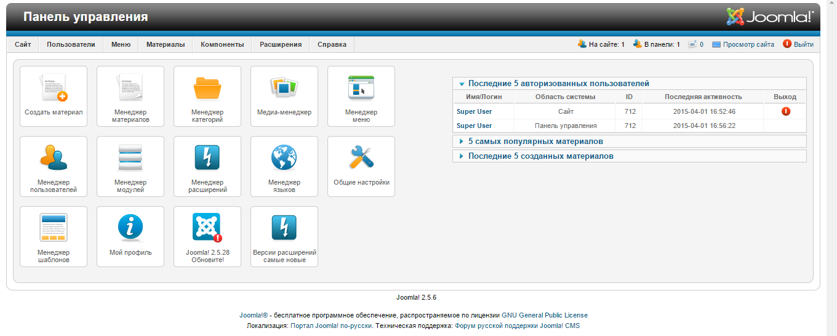
Task: Click the Панель управления area cell
Action: [x=566, y=126]
